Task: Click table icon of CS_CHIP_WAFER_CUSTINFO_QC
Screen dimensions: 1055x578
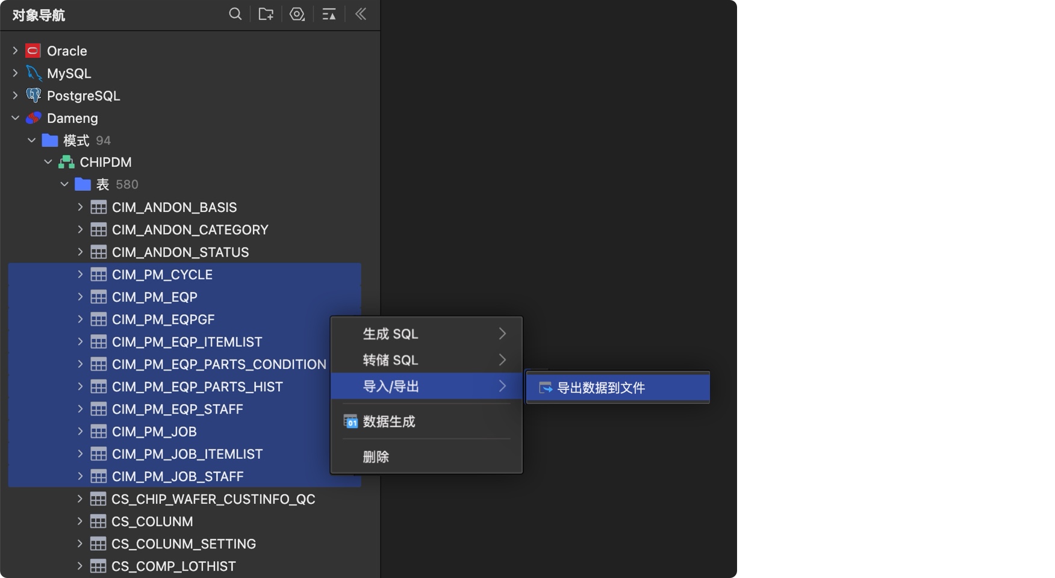Action: click(x=98, y=499)
